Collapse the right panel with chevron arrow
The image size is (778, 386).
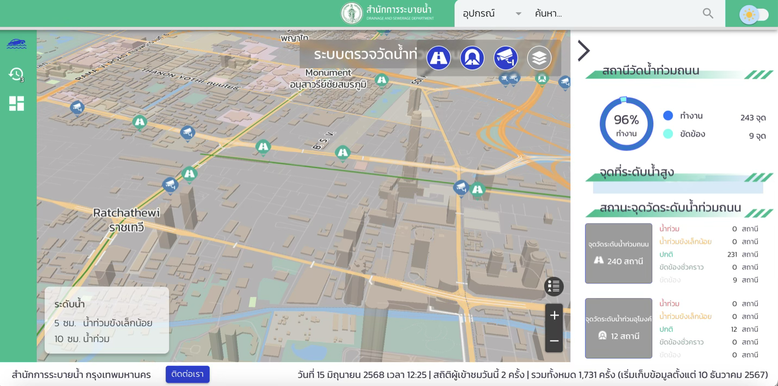pyautogui.click(x=583, y=50)
